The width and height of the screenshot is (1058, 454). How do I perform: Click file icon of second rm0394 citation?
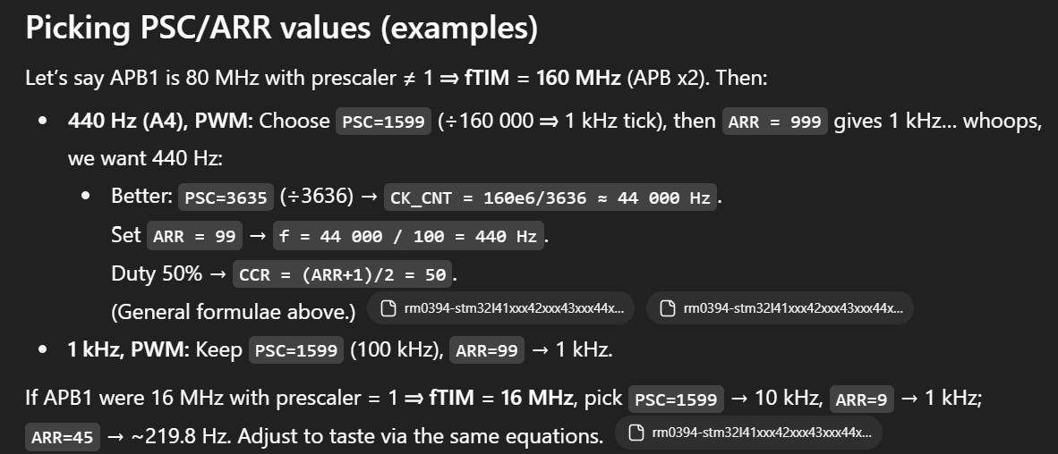click(667, 309)
